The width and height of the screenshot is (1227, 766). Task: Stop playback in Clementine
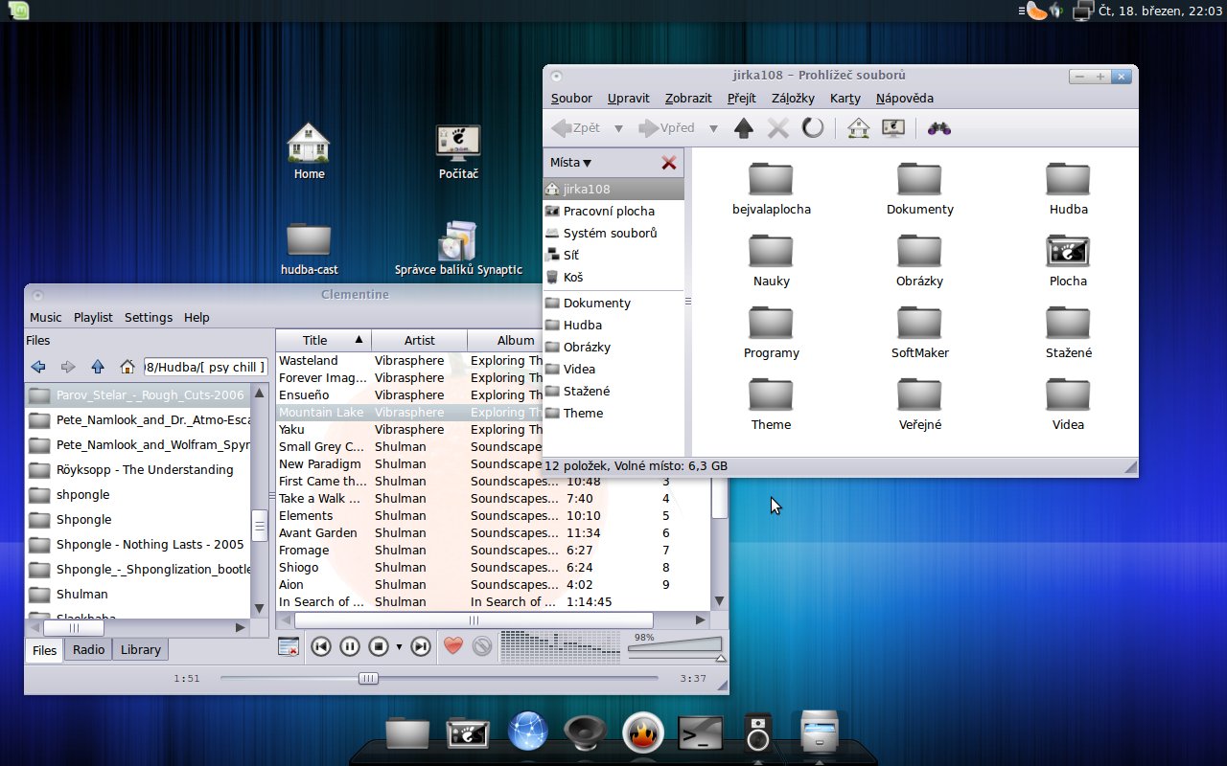(379, 647)
